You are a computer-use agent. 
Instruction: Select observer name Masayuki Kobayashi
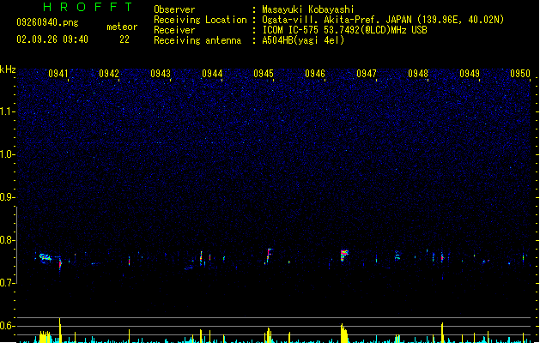308,9
